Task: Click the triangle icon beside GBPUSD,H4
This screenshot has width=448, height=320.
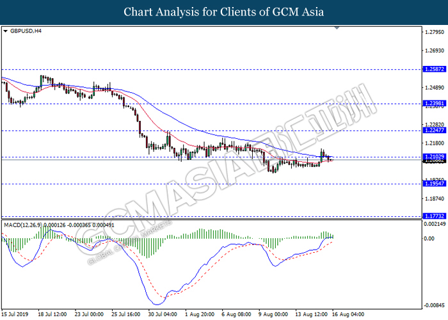Action: 6,30
